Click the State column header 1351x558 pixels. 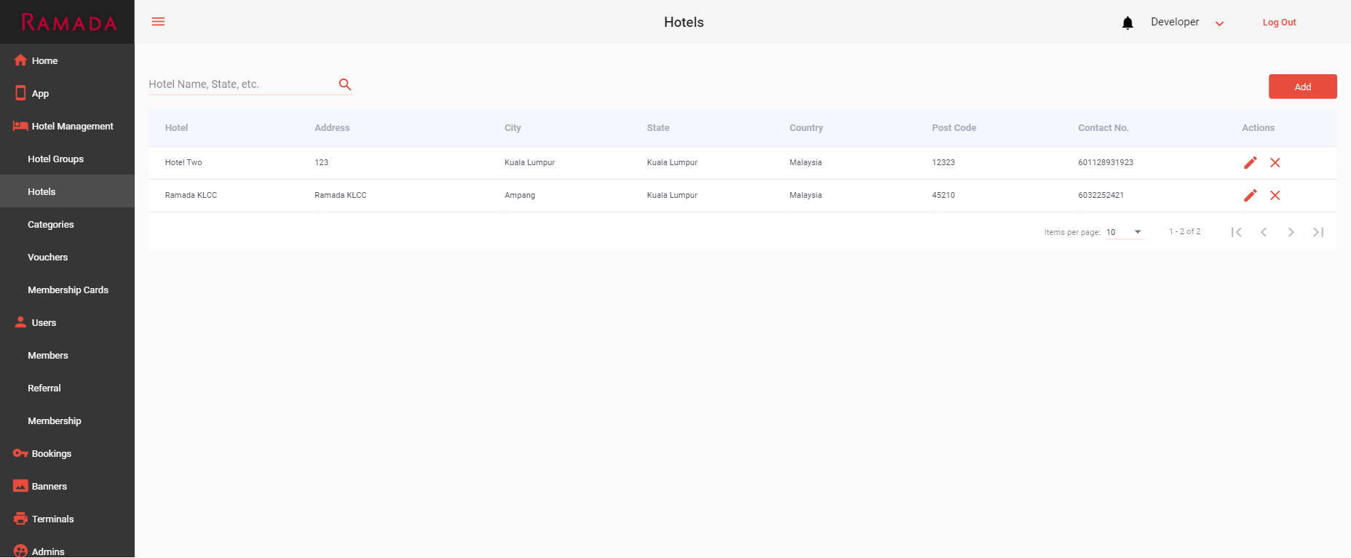[x=658, y=128]
